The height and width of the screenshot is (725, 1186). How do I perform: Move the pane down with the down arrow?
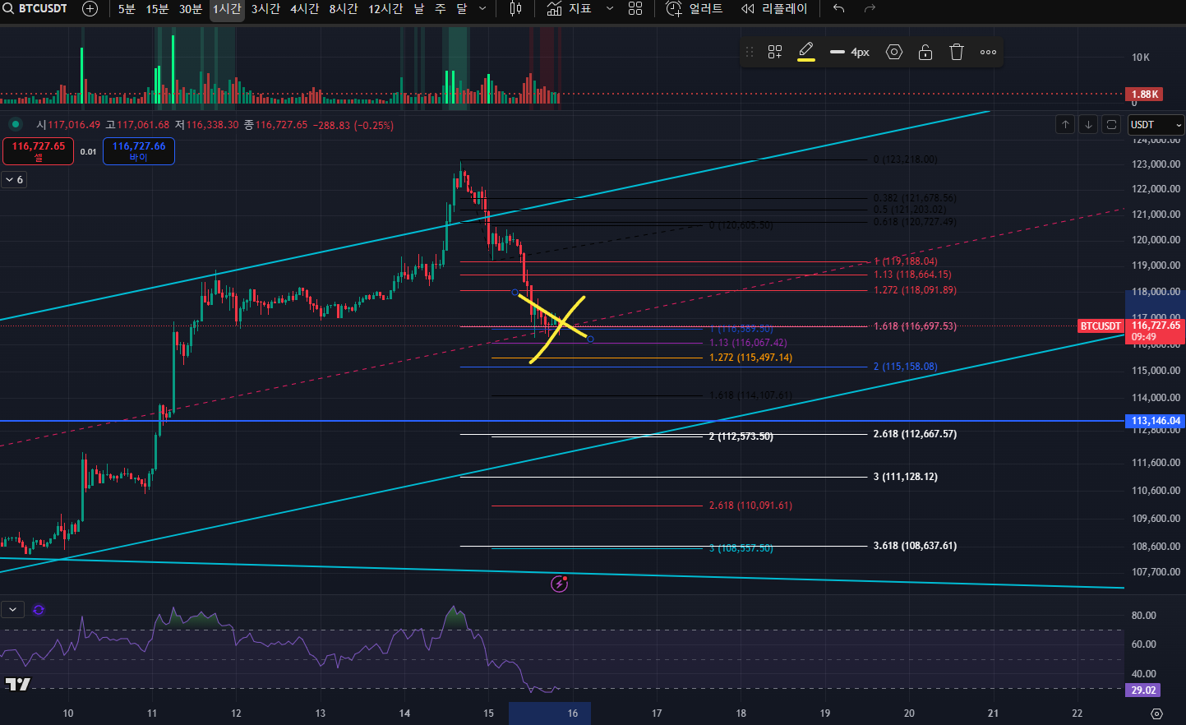[x=1088, y=124]
